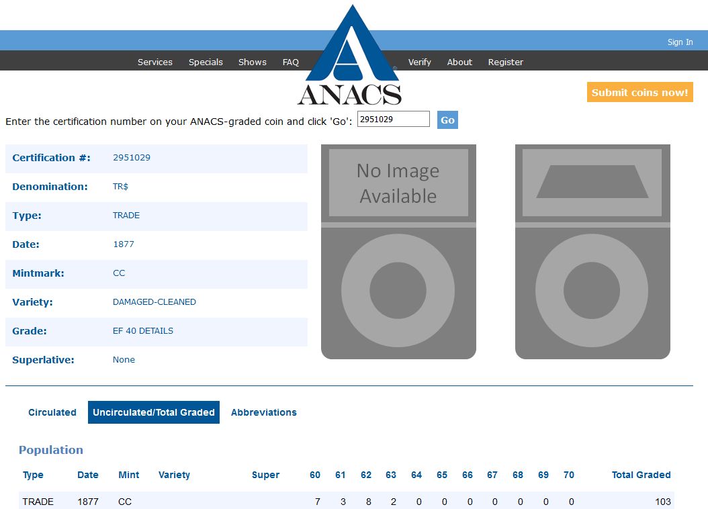The width and height of the screenshot is (708, 509).
Task: Open the Services menu
Action: [155, 62]
